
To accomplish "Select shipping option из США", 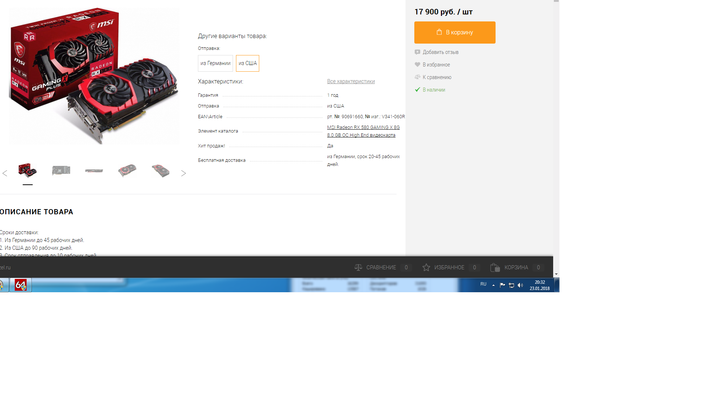I will click(247, 63).
